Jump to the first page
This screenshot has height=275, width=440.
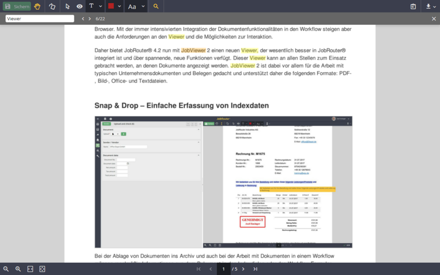pyautogui.click(x=199, y=269)
